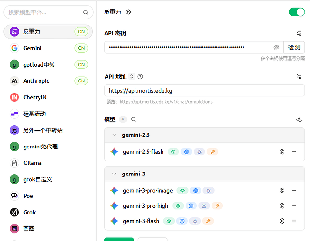Select Poe provider
The height and width of the screenshot is (241, 310).
[x=48, y=196]
